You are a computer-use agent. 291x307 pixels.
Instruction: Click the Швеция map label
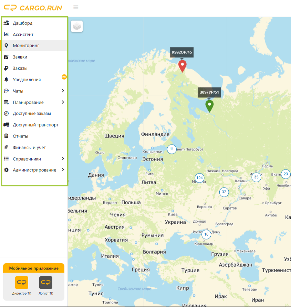coord(114,136)
